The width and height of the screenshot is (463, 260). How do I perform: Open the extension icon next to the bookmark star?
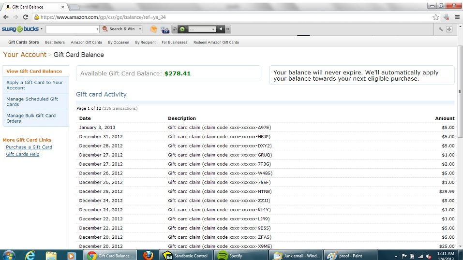pyautogui.click(x=447, y=17)
